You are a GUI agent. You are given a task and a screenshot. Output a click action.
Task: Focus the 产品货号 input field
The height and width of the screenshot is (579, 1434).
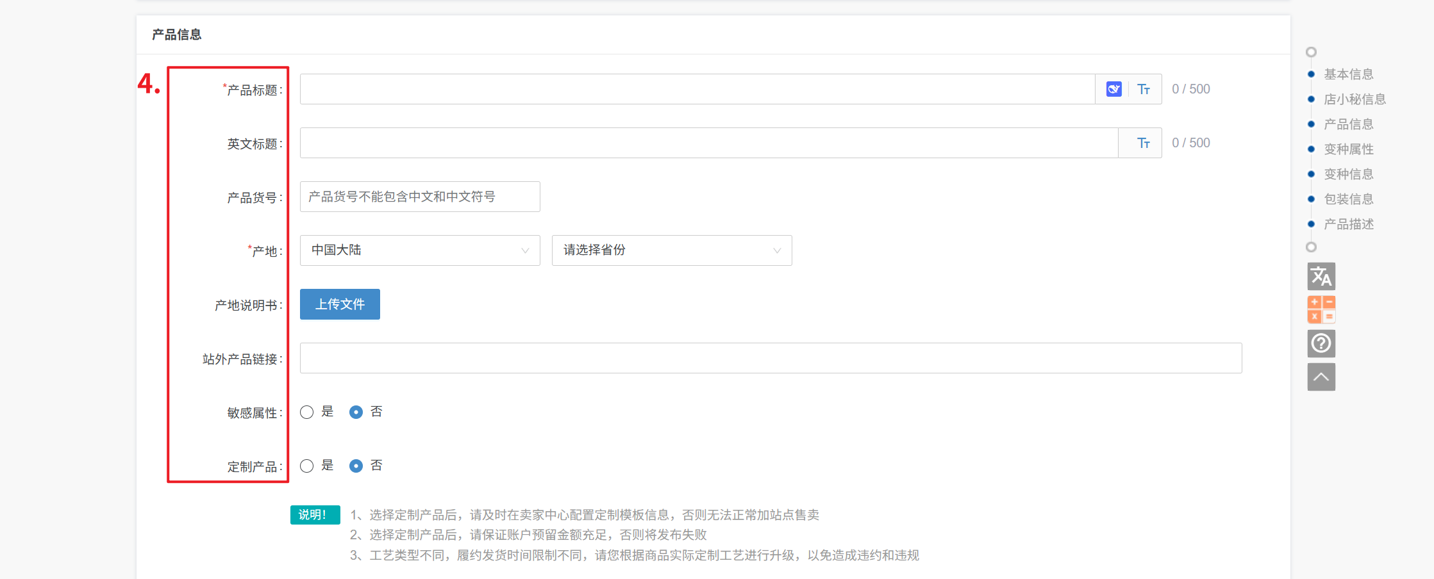(x=420, y=197)
